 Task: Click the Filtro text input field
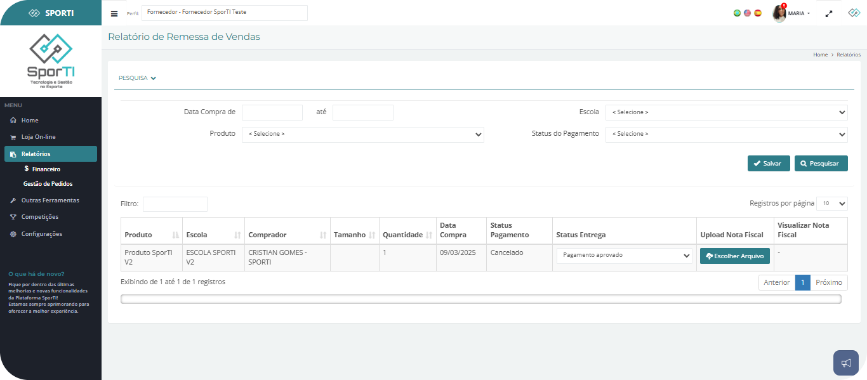click(x=175, y=204)
